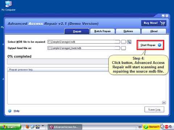
Task: Click the source MDB file path field
Action: pos(84,42)
